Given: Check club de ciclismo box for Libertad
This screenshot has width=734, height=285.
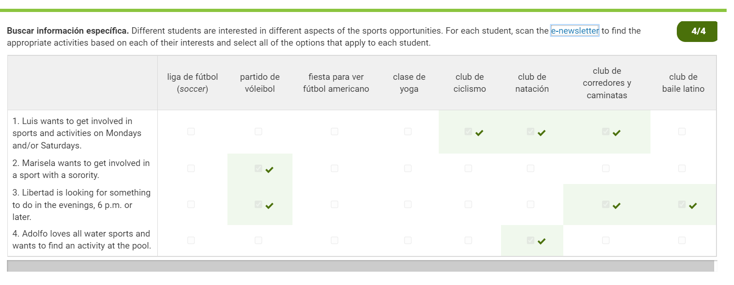Looking at the screenshot, I should 468,204.
